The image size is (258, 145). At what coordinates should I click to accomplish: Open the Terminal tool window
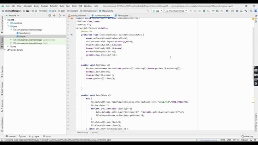pyautogui.click(x=10, y=137)
